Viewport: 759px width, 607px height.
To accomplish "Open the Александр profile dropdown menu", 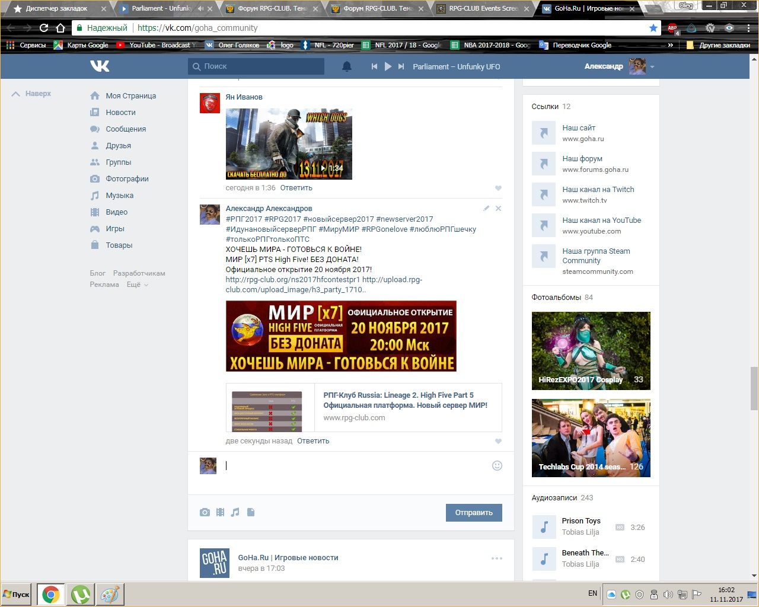I will (619, 66).
